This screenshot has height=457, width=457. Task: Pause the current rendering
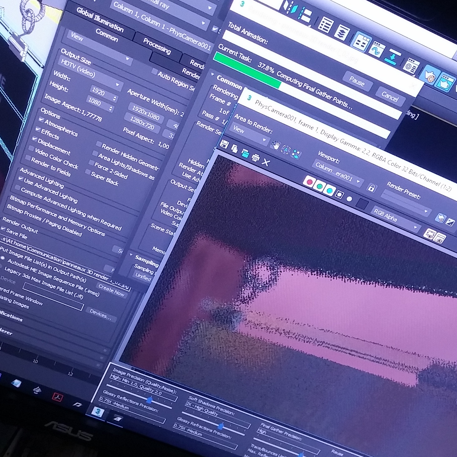[357, 81]
